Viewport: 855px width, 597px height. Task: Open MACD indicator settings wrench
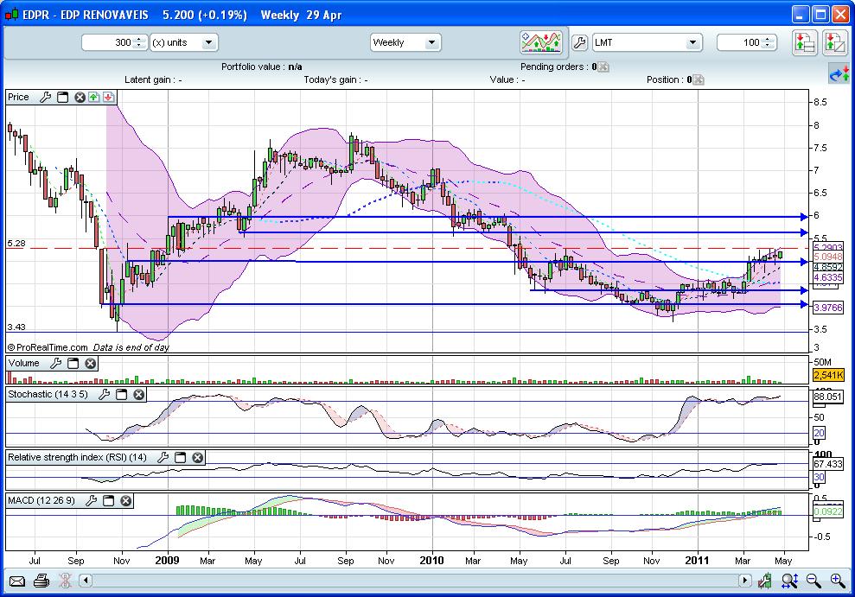point(91,500)
